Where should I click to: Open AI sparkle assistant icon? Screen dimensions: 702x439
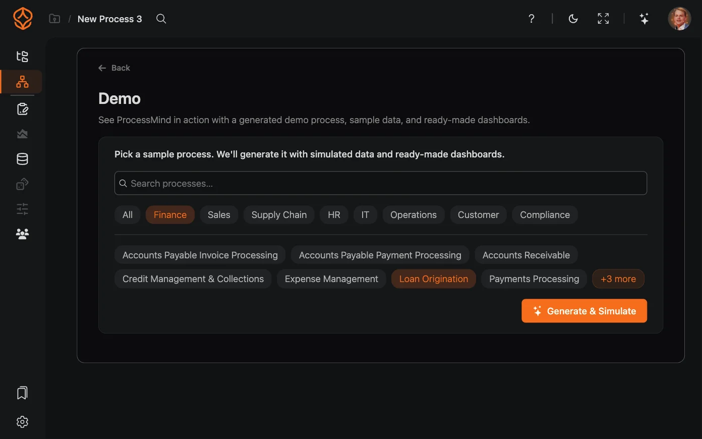pos(644,19)
